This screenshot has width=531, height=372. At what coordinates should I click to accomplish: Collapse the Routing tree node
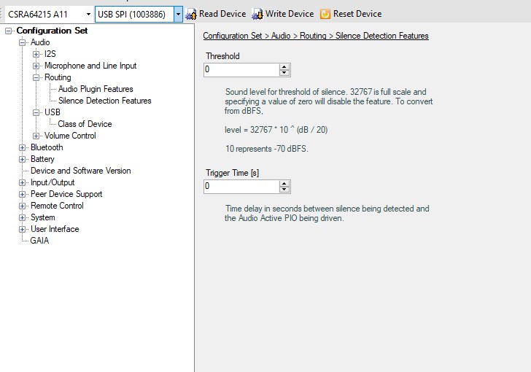coord(36,77)
